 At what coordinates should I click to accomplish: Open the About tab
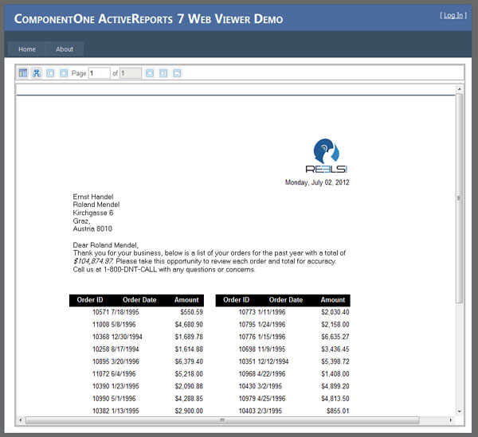pos(65,49)
